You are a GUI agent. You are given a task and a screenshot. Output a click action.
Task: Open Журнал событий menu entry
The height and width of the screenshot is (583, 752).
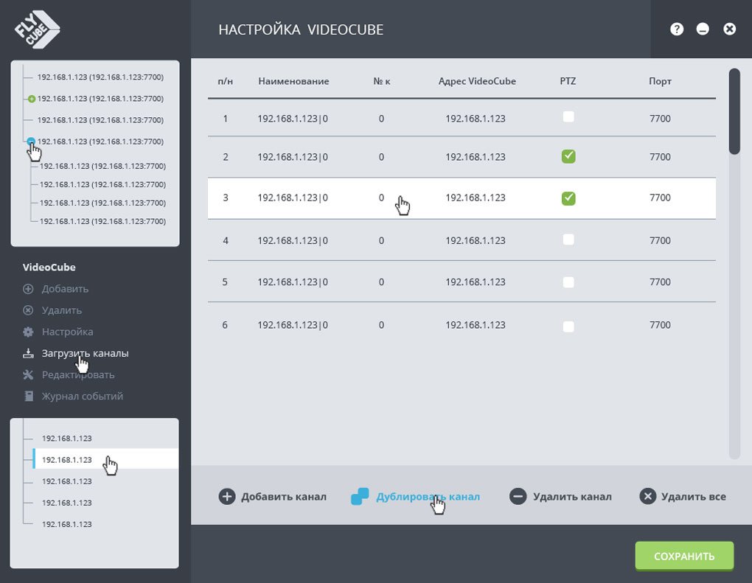pyautogui.click(x=82, y=396)
